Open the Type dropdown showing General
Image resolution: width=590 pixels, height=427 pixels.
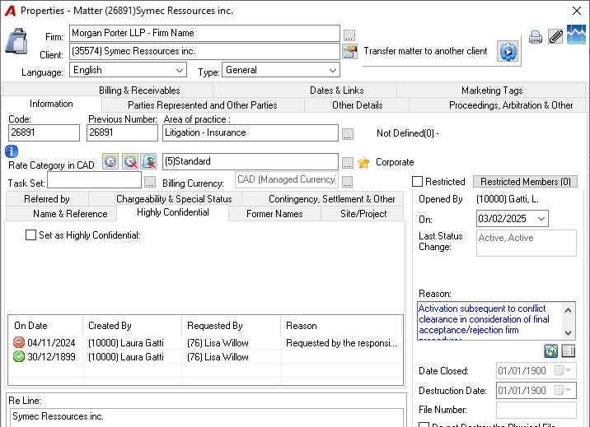pyautogui.click(x=332, y=70)
